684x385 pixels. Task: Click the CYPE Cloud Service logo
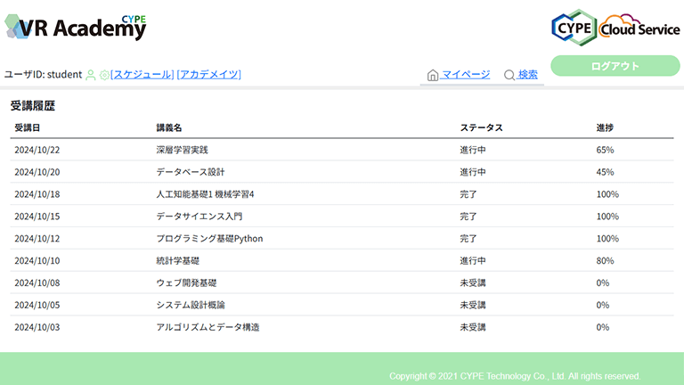tap(615, 28)
